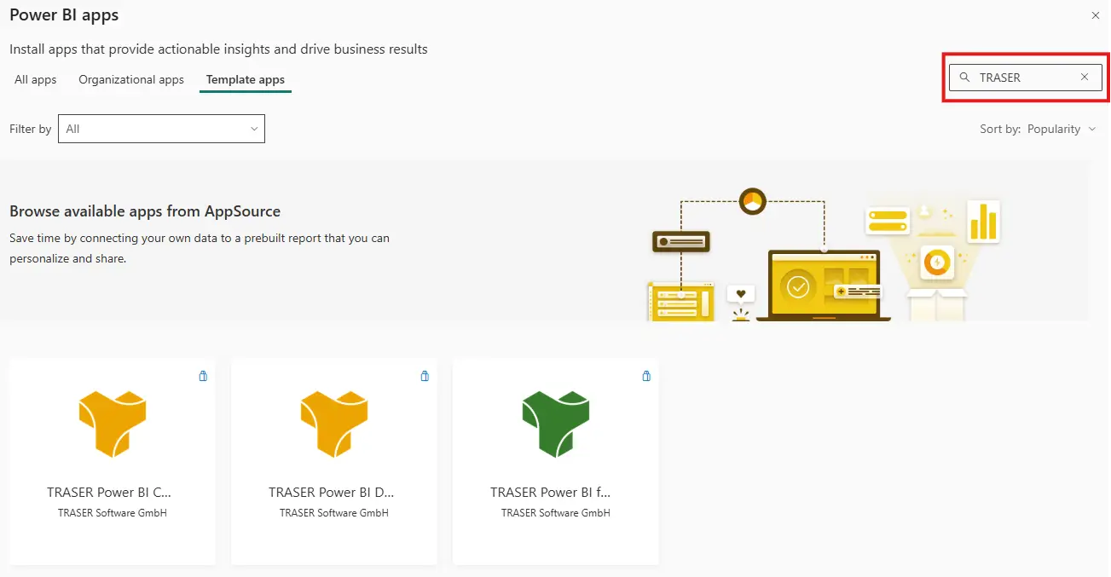This screenshot has width=1111, height=577.
Task: Click the shopping bag icon on TRASER Power BI D... card
Action: click(x=425, y=376)
